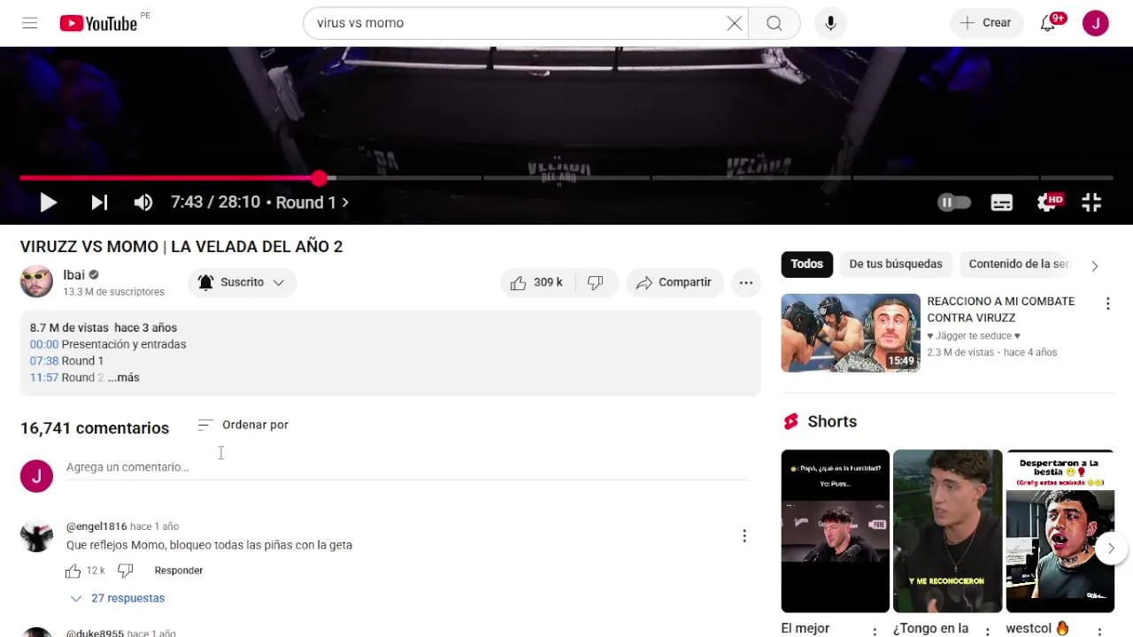This screenshot has height=637, width=1133.
Task: Like @engel1816's comment
Action: pos(73,571)
